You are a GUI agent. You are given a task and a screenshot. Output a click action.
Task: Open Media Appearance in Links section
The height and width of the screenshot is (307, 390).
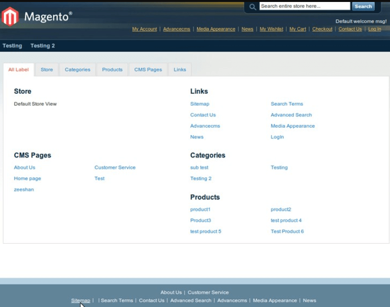click(x=293, y=126)
